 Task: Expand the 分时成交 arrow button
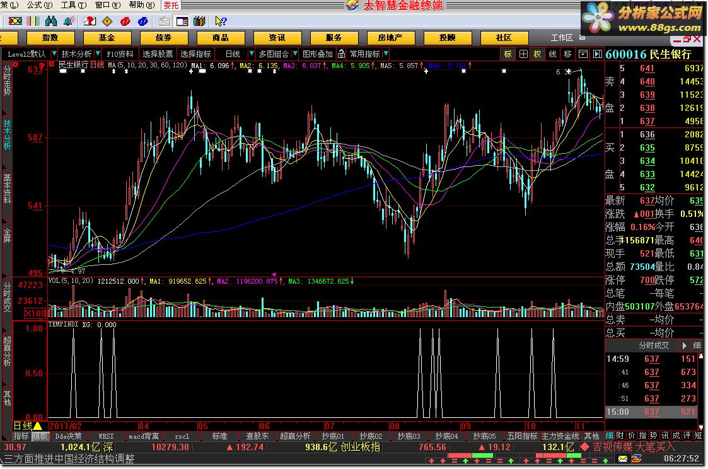coord(685,345)
